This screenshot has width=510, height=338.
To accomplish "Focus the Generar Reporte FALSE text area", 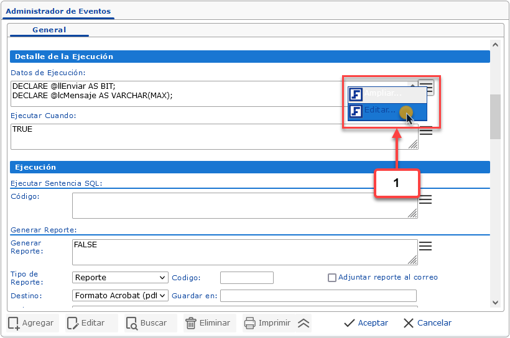I will tap(245, 252).
